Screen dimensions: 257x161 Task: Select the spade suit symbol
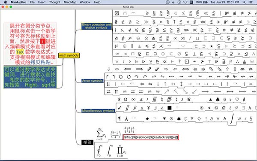[x=179, y=118]
